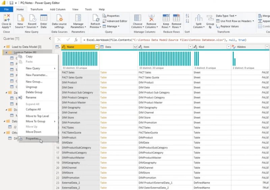Viewport: 270px width, 190px height.
Task: Click the fx formula icon
Action: coord(76,40)
